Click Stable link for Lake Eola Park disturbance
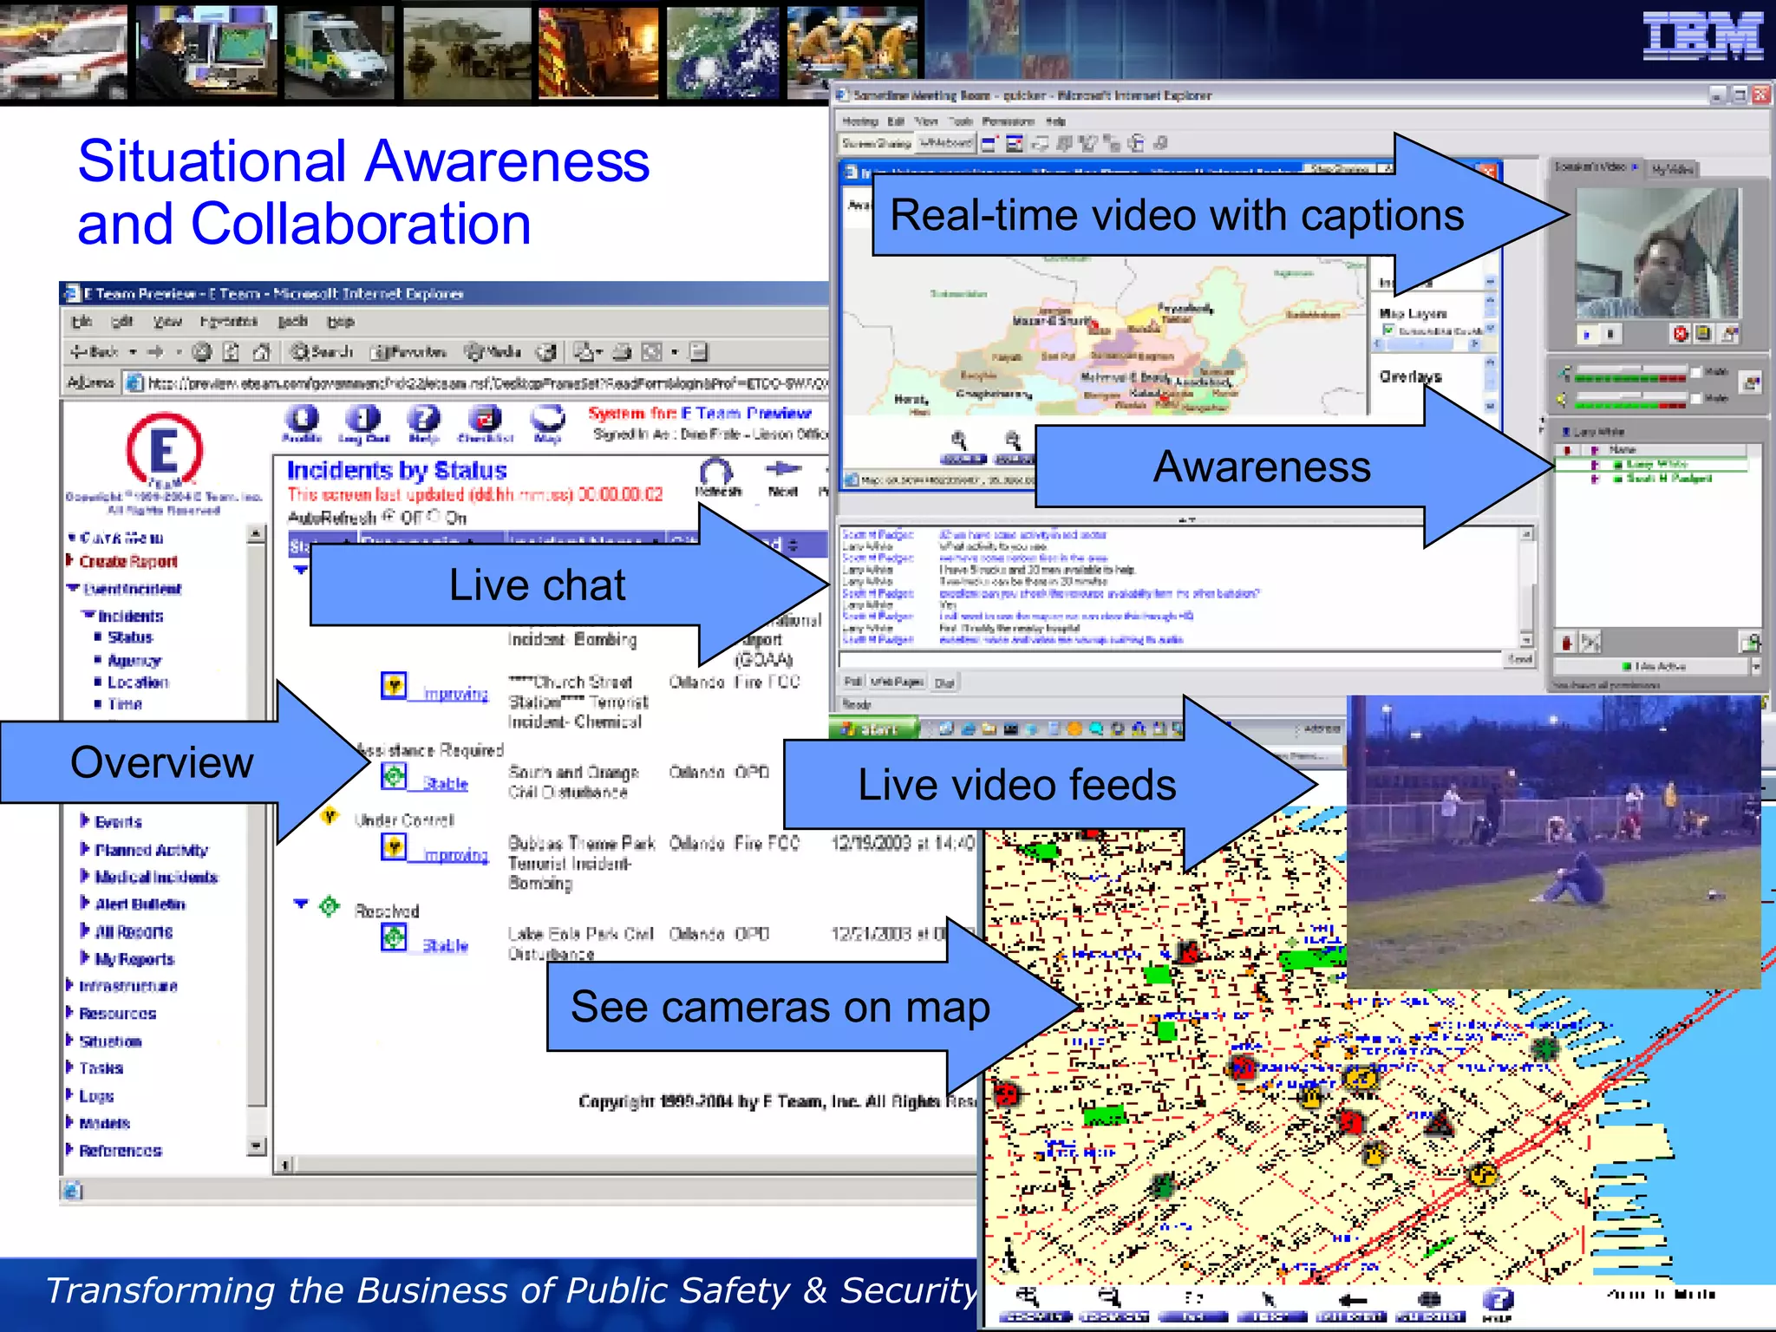The image size is (1776, 1332). coord(446,946)
